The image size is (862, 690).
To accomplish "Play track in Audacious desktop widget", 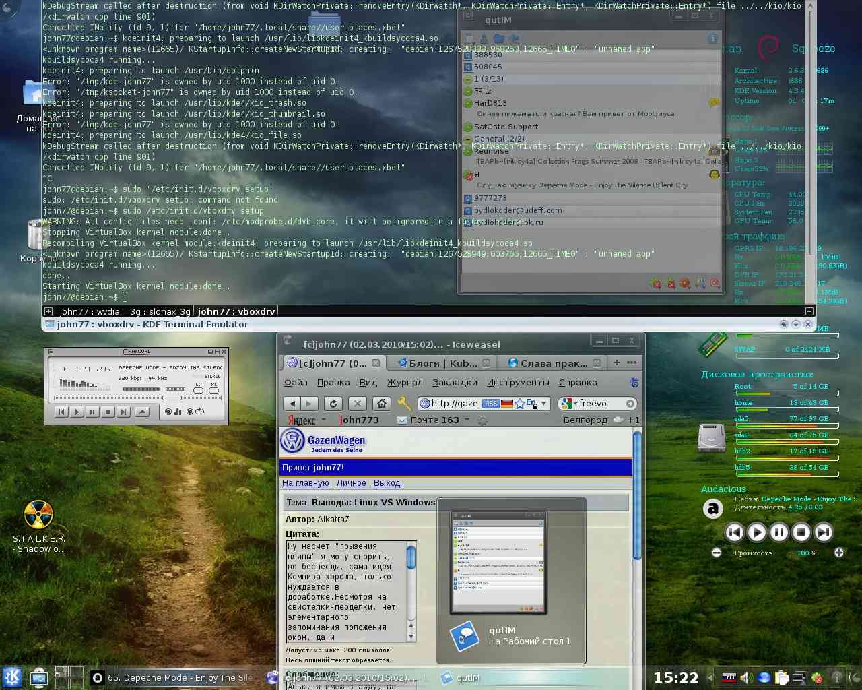I will pyautogui.click(x=757, y=532).
